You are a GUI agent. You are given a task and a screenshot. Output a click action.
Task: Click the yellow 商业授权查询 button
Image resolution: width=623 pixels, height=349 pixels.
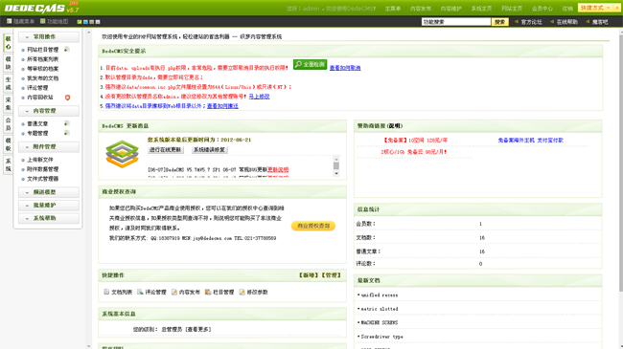click(x=313, y=226)
